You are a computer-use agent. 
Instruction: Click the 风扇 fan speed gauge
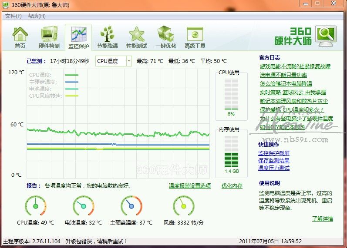183,206
